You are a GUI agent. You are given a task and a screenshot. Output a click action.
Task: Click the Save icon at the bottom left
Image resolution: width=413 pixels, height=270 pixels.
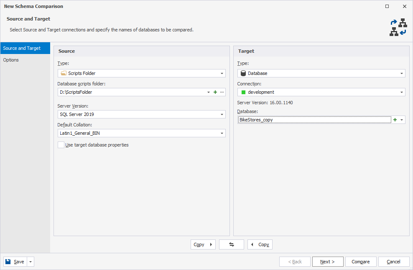pos(7,261)
